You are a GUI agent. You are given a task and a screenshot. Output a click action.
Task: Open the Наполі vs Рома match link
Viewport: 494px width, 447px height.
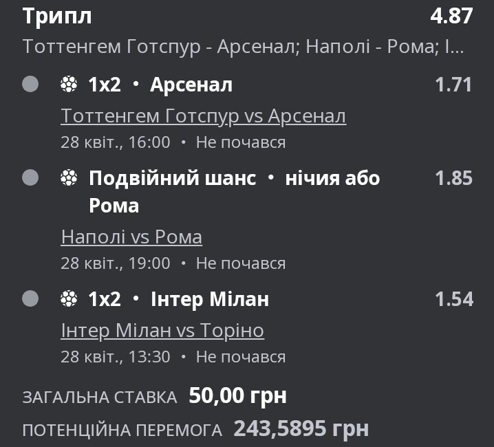tap(131, 237)
